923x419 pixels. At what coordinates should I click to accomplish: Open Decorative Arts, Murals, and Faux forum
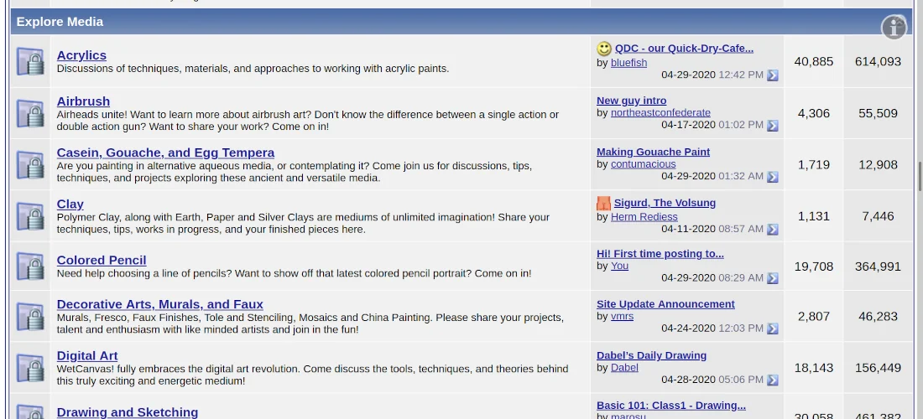click(159, 304)
